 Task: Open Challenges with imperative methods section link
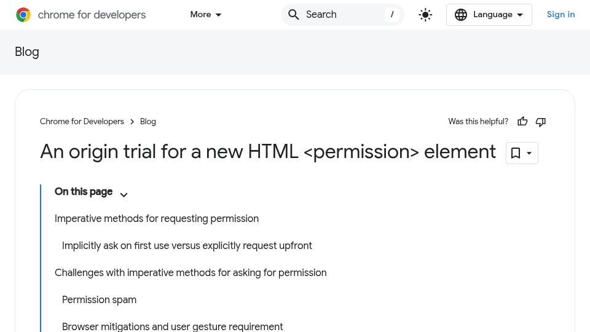191,273
